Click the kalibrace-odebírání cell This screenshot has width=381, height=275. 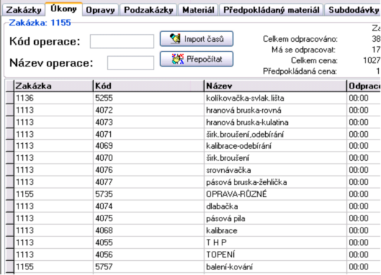275,146
